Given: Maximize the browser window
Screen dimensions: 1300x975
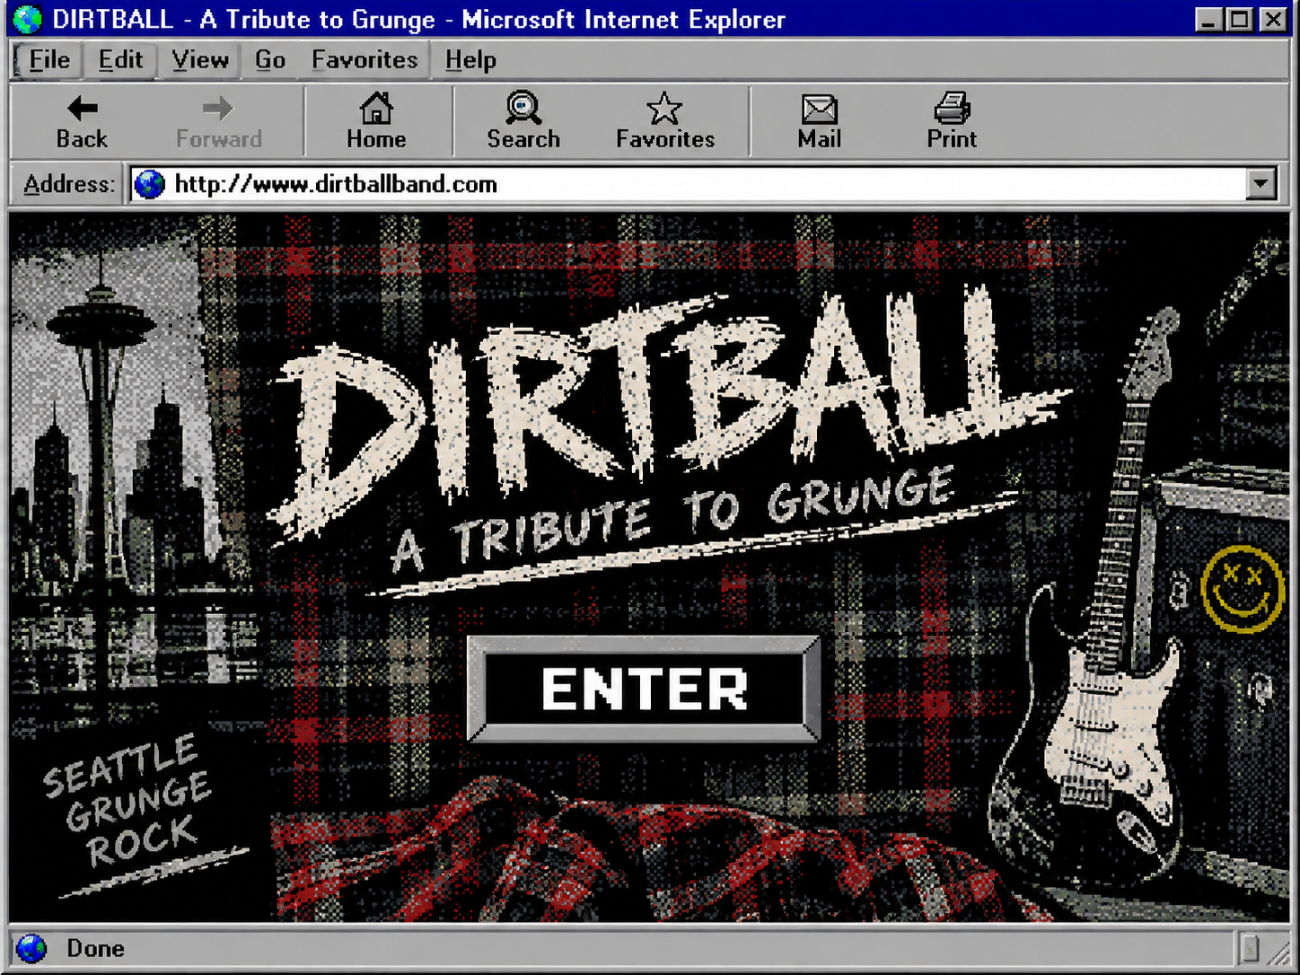Looking at the screenshot, I should (1241, 19).
